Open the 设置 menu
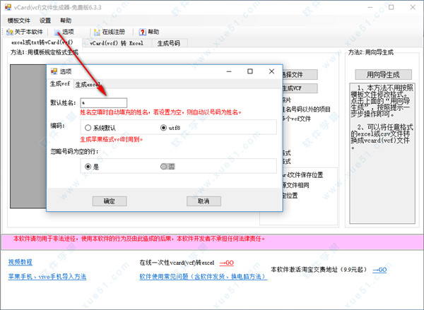This screenshot has height=310, width=424. (46, 21)
